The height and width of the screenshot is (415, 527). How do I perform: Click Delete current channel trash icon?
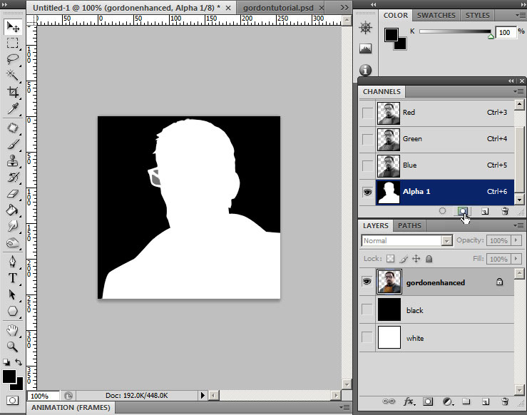coord(504,211)
